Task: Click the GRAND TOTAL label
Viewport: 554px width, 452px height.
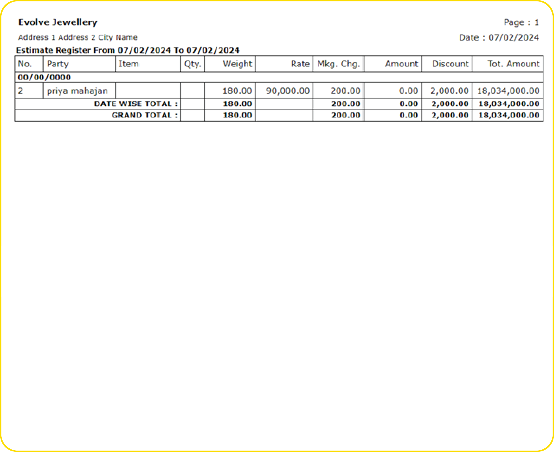Action: click(145, 115)
